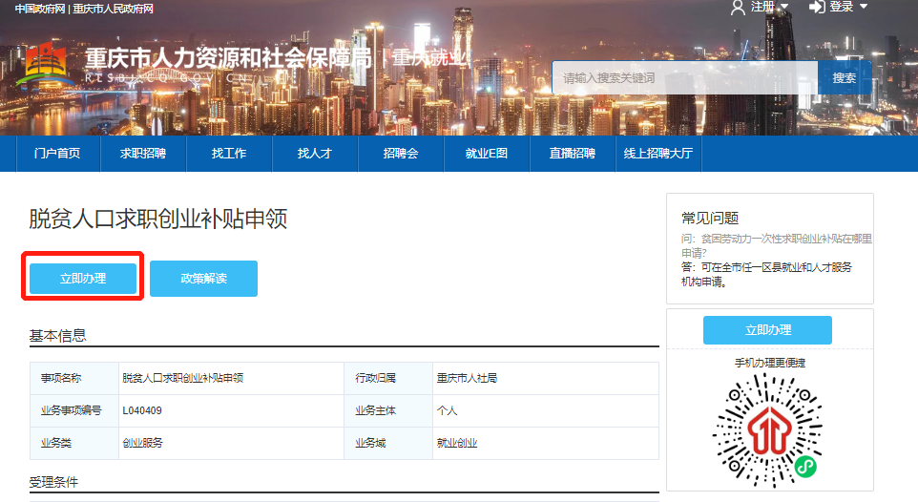Click the 搜索 search button
918x502 pixels.
pos(845,78)
